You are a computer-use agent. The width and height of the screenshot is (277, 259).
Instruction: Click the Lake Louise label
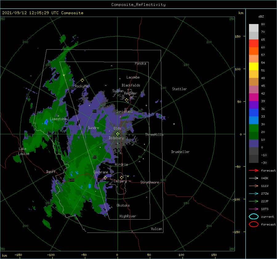24,151
